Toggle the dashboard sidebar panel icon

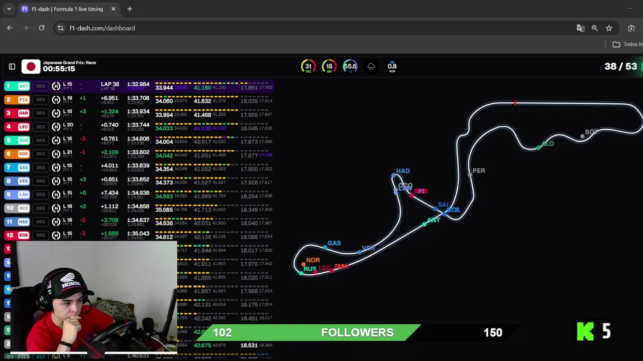[x=12, y=66]
